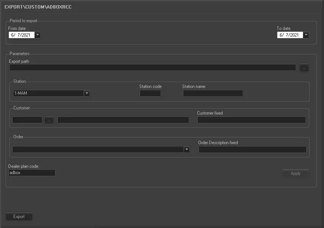This screenshot has height=228, width=324.
Task: Click the Customer code input field
Action: (27, 120)
